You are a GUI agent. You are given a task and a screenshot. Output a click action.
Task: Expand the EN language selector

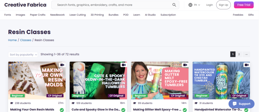click(197, 5)
